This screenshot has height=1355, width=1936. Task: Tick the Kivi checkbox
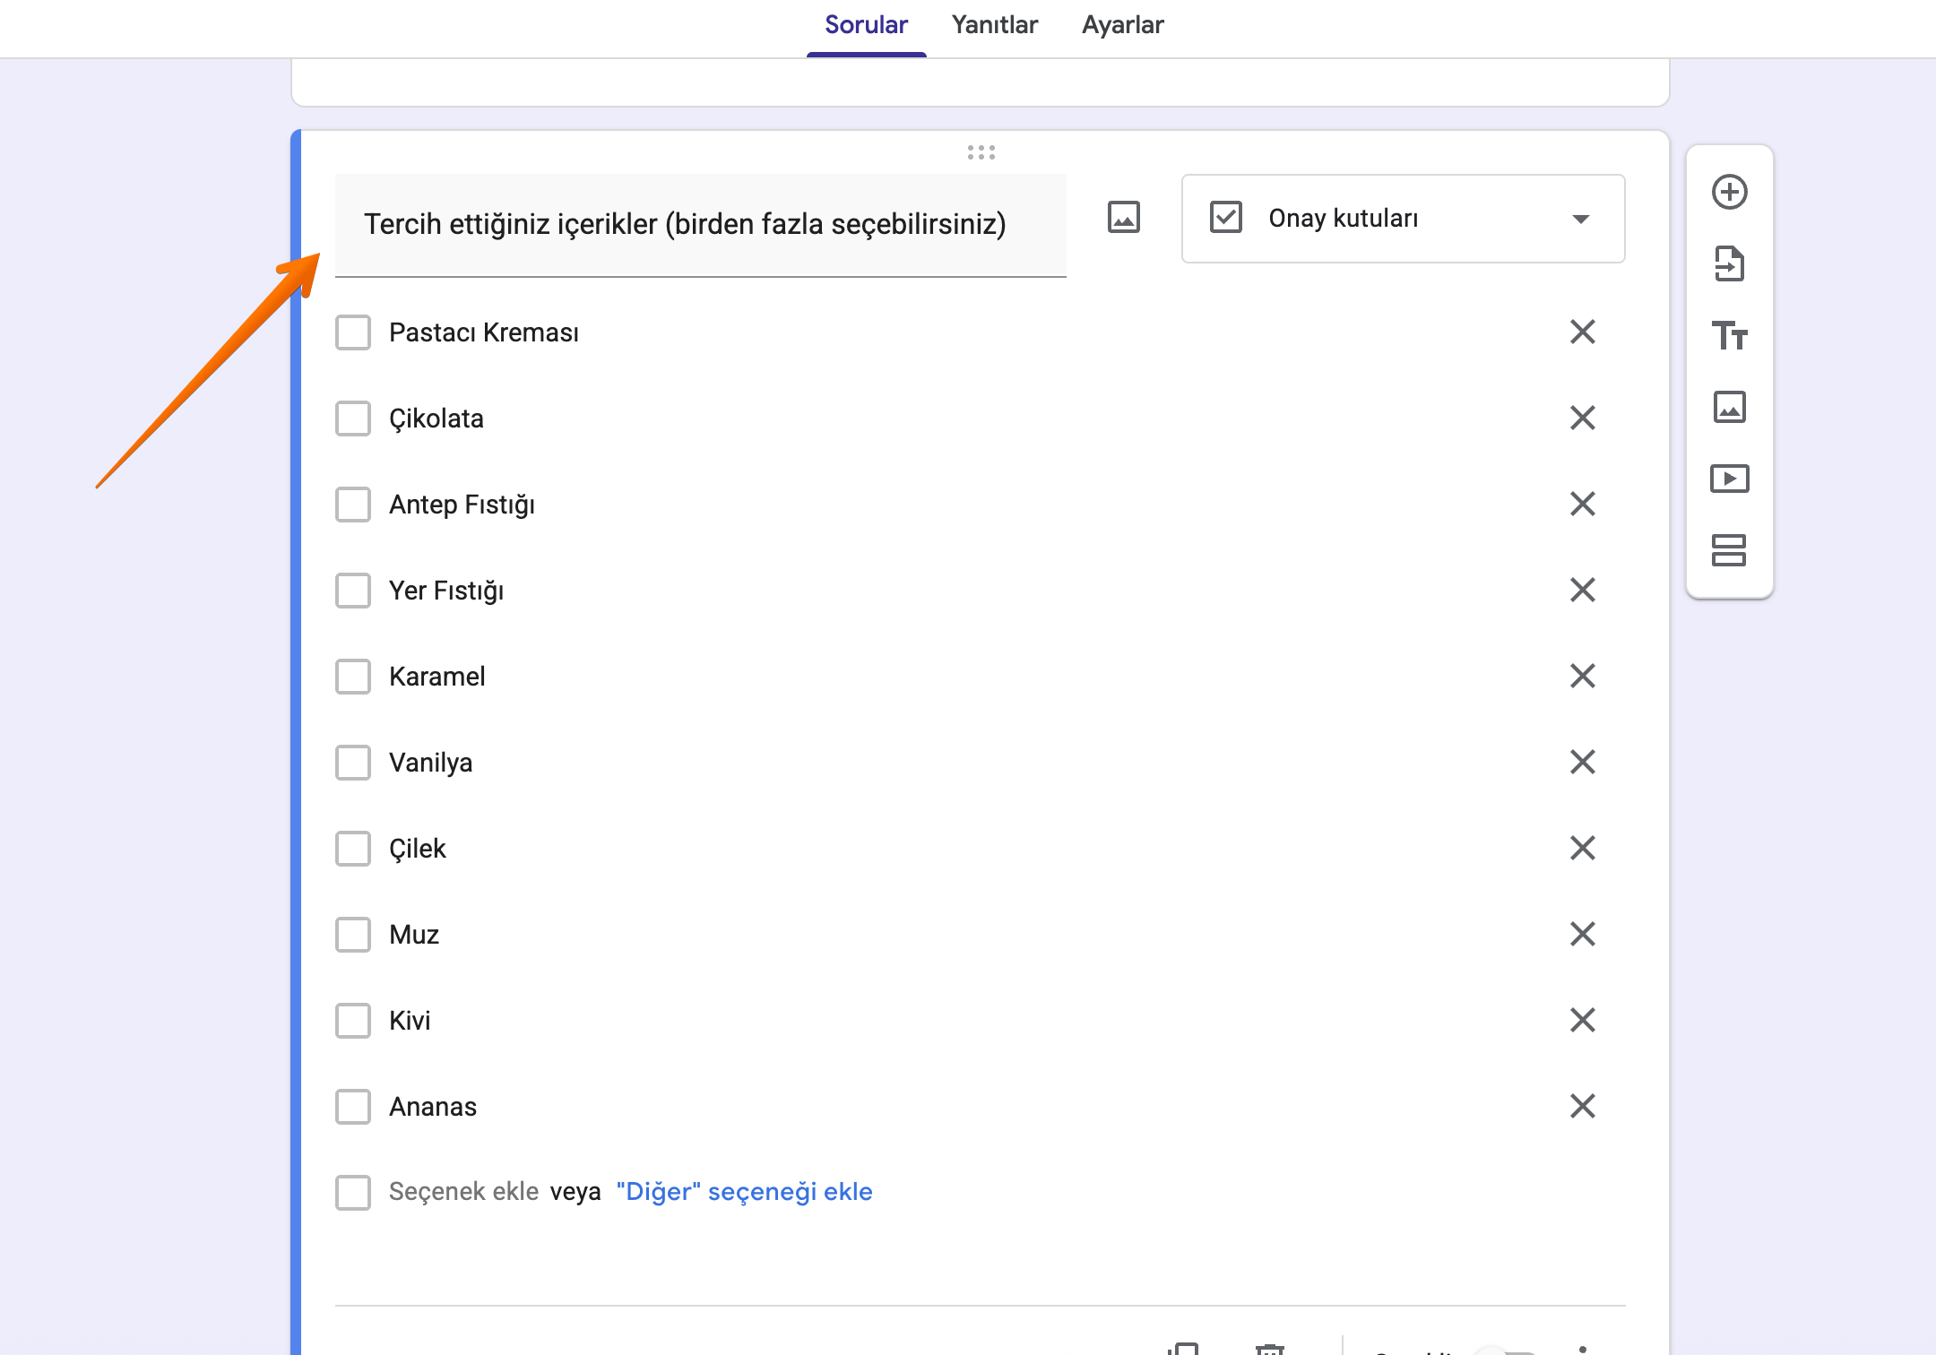coord(353,1021)
